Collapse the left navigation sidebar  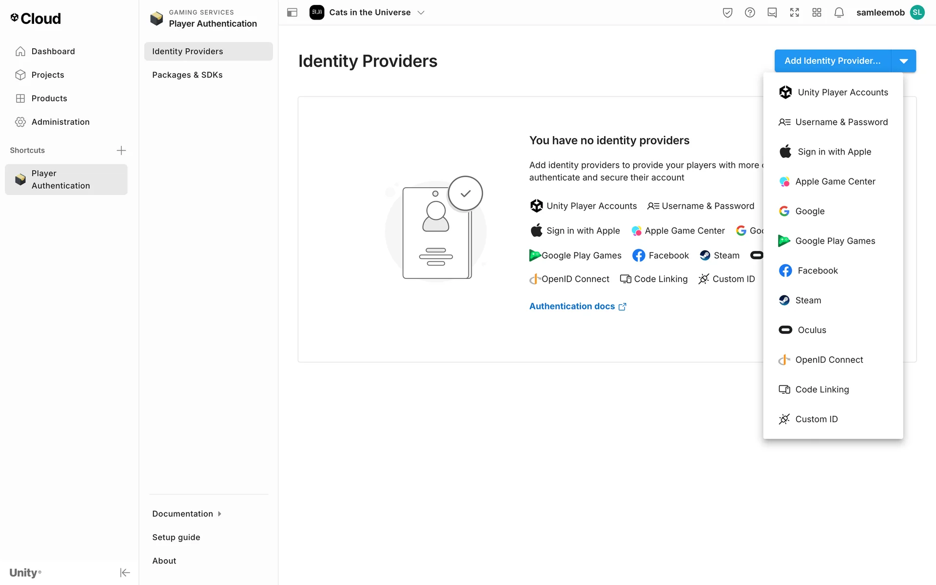coord(125,572)
